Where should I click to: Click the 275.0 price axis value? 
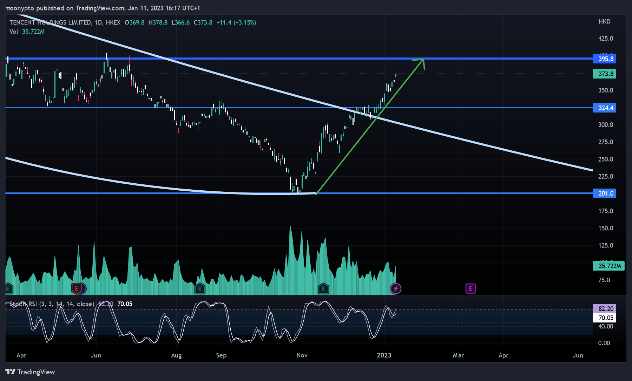point(606,142)
